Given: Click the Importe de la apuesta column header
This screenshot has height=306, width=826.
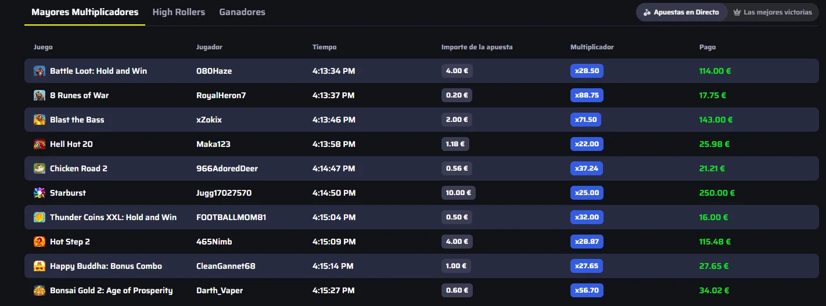Looking at the screenshot, I should pos(477,47).
